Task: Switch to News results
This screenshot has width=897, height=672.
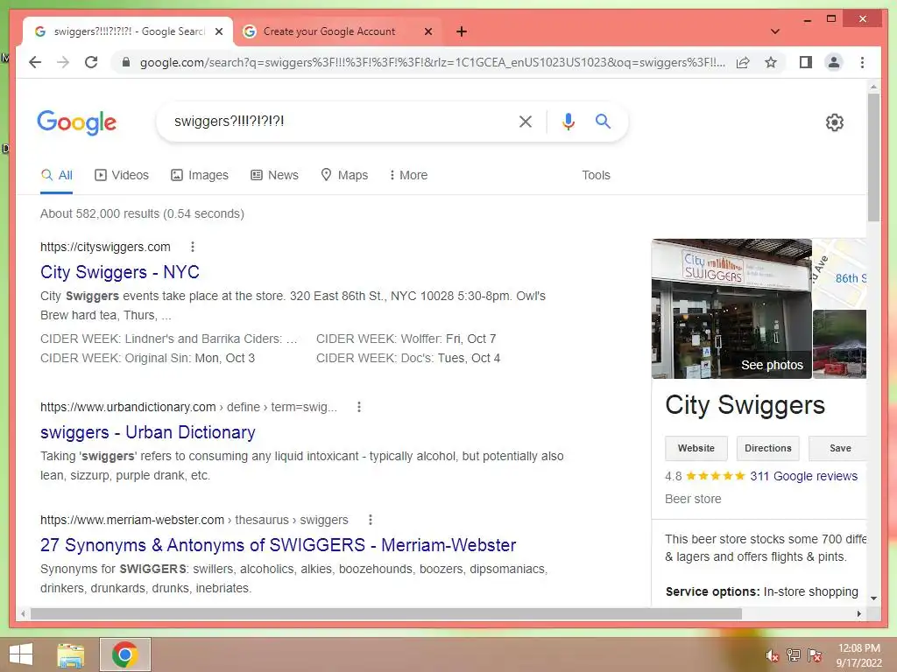Action: (x=274, y=175)
